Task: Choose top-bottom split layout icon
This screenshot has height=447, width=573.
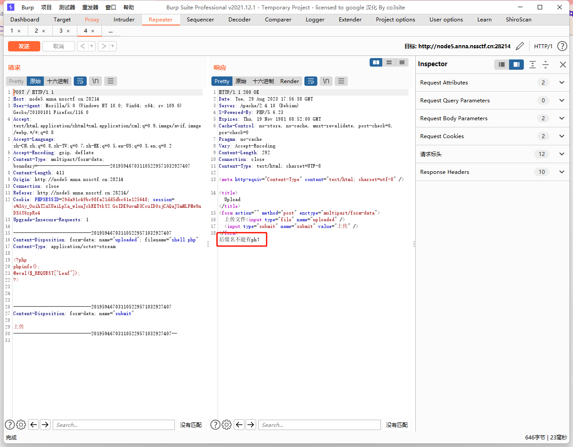Action: tap(389, 63)
